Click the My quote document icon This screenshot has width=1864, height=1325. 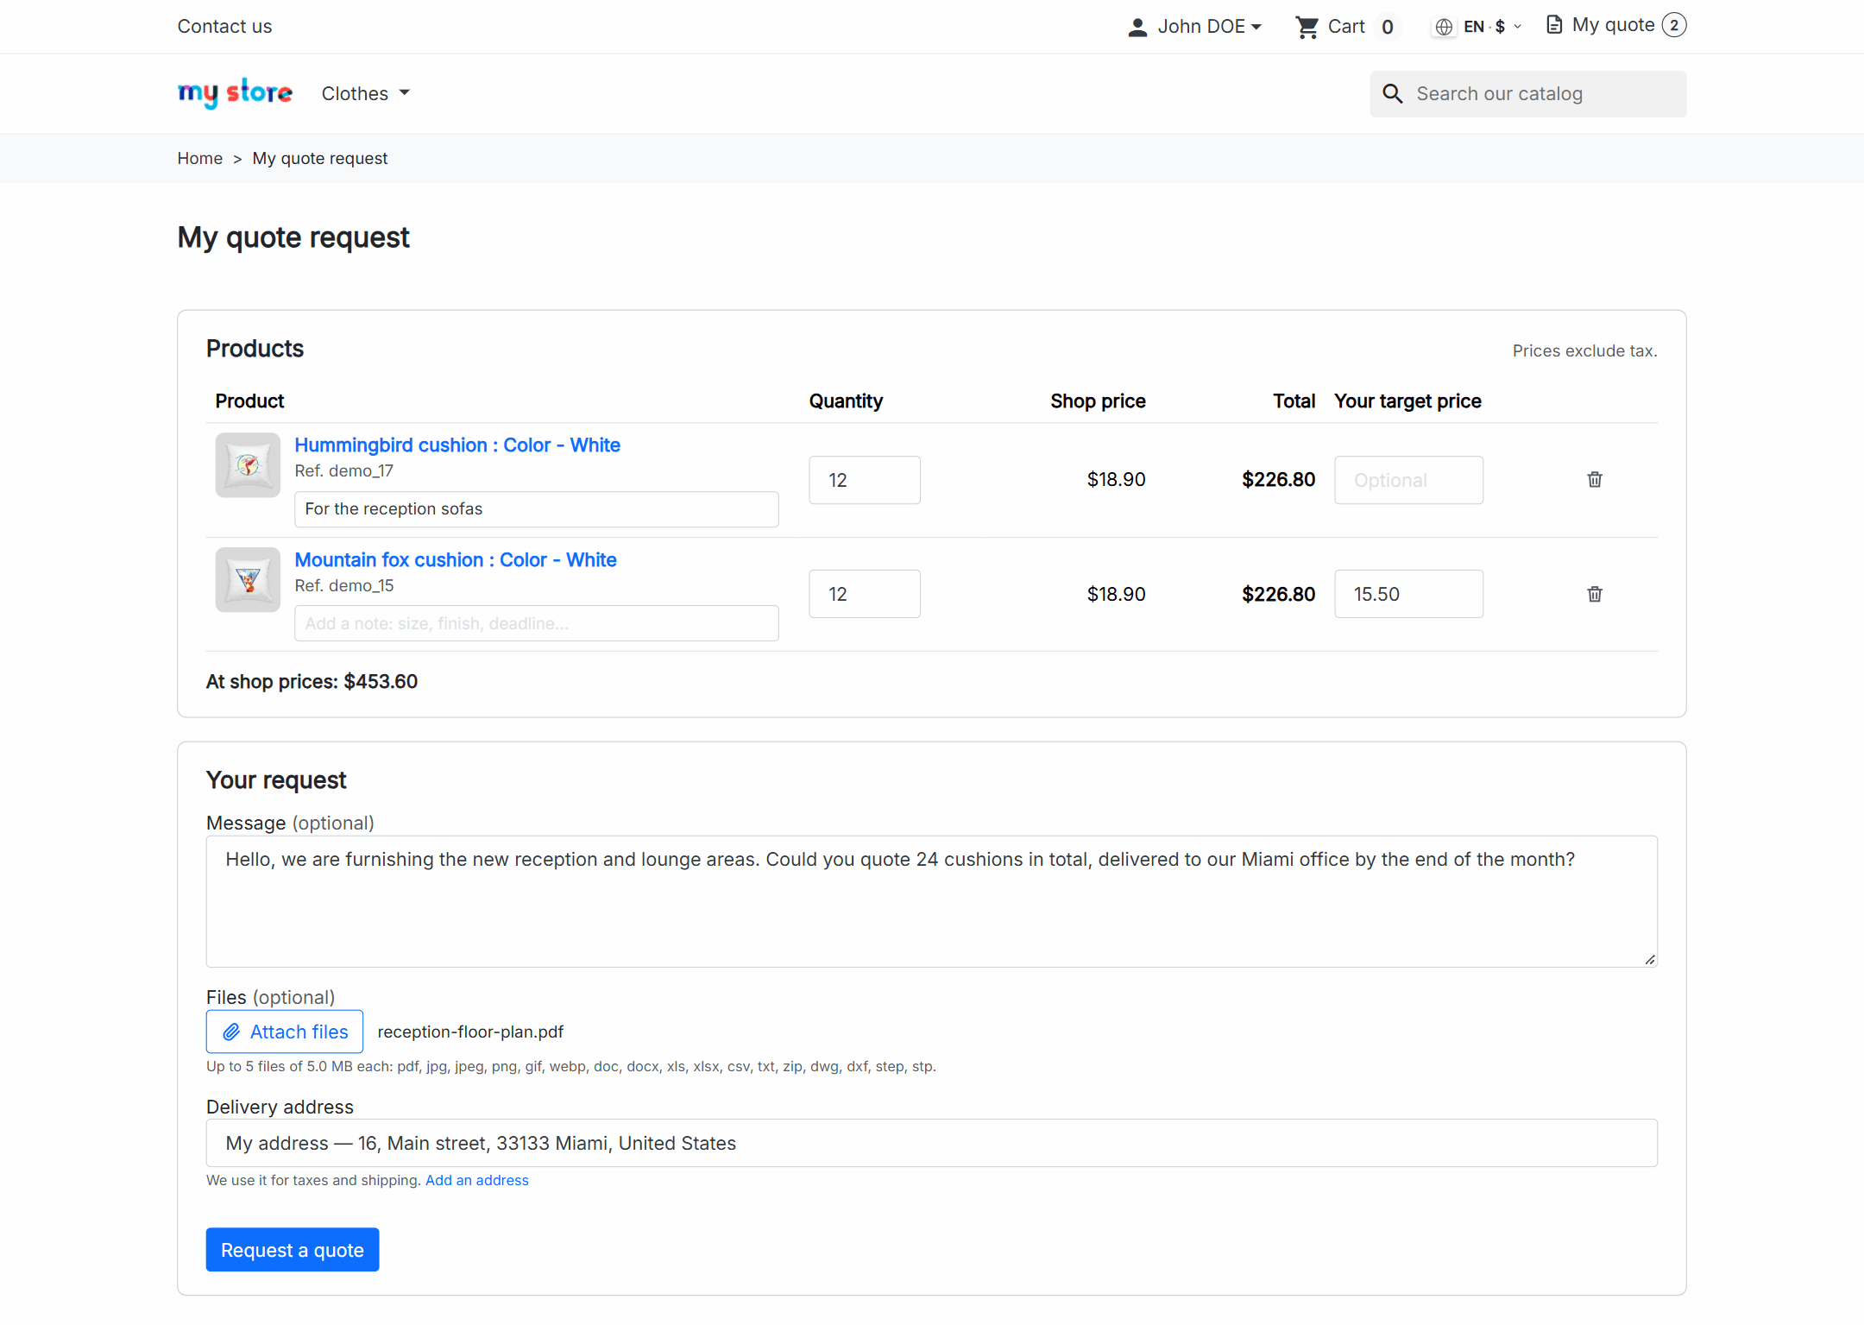(x=1554, y=25)
